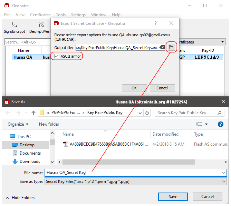Open the Help menu

coord(116,15)
